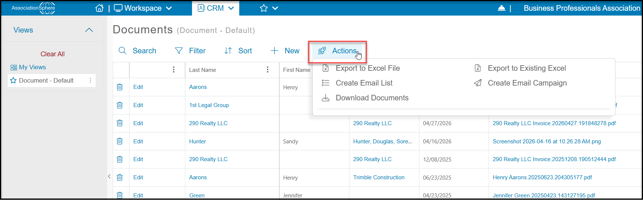This screenshot has width=643, height=200.
Task: Choose Export to Excel File
Action: pyautogui.click(x=361, y=68)
